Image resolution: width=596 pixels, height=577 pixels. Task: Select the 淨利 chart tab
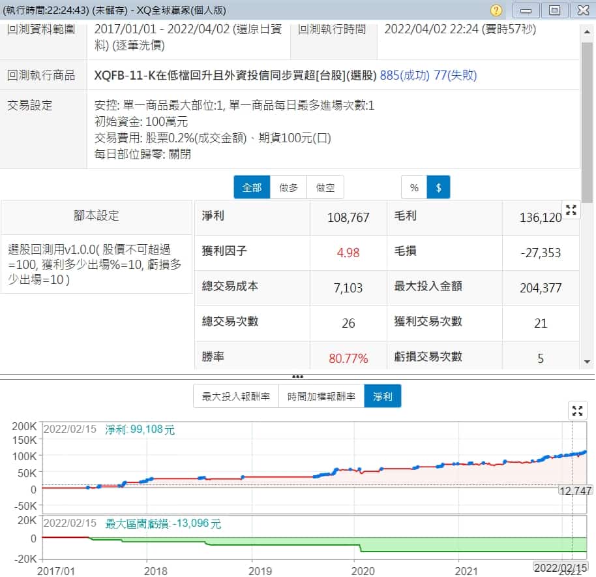383,396
